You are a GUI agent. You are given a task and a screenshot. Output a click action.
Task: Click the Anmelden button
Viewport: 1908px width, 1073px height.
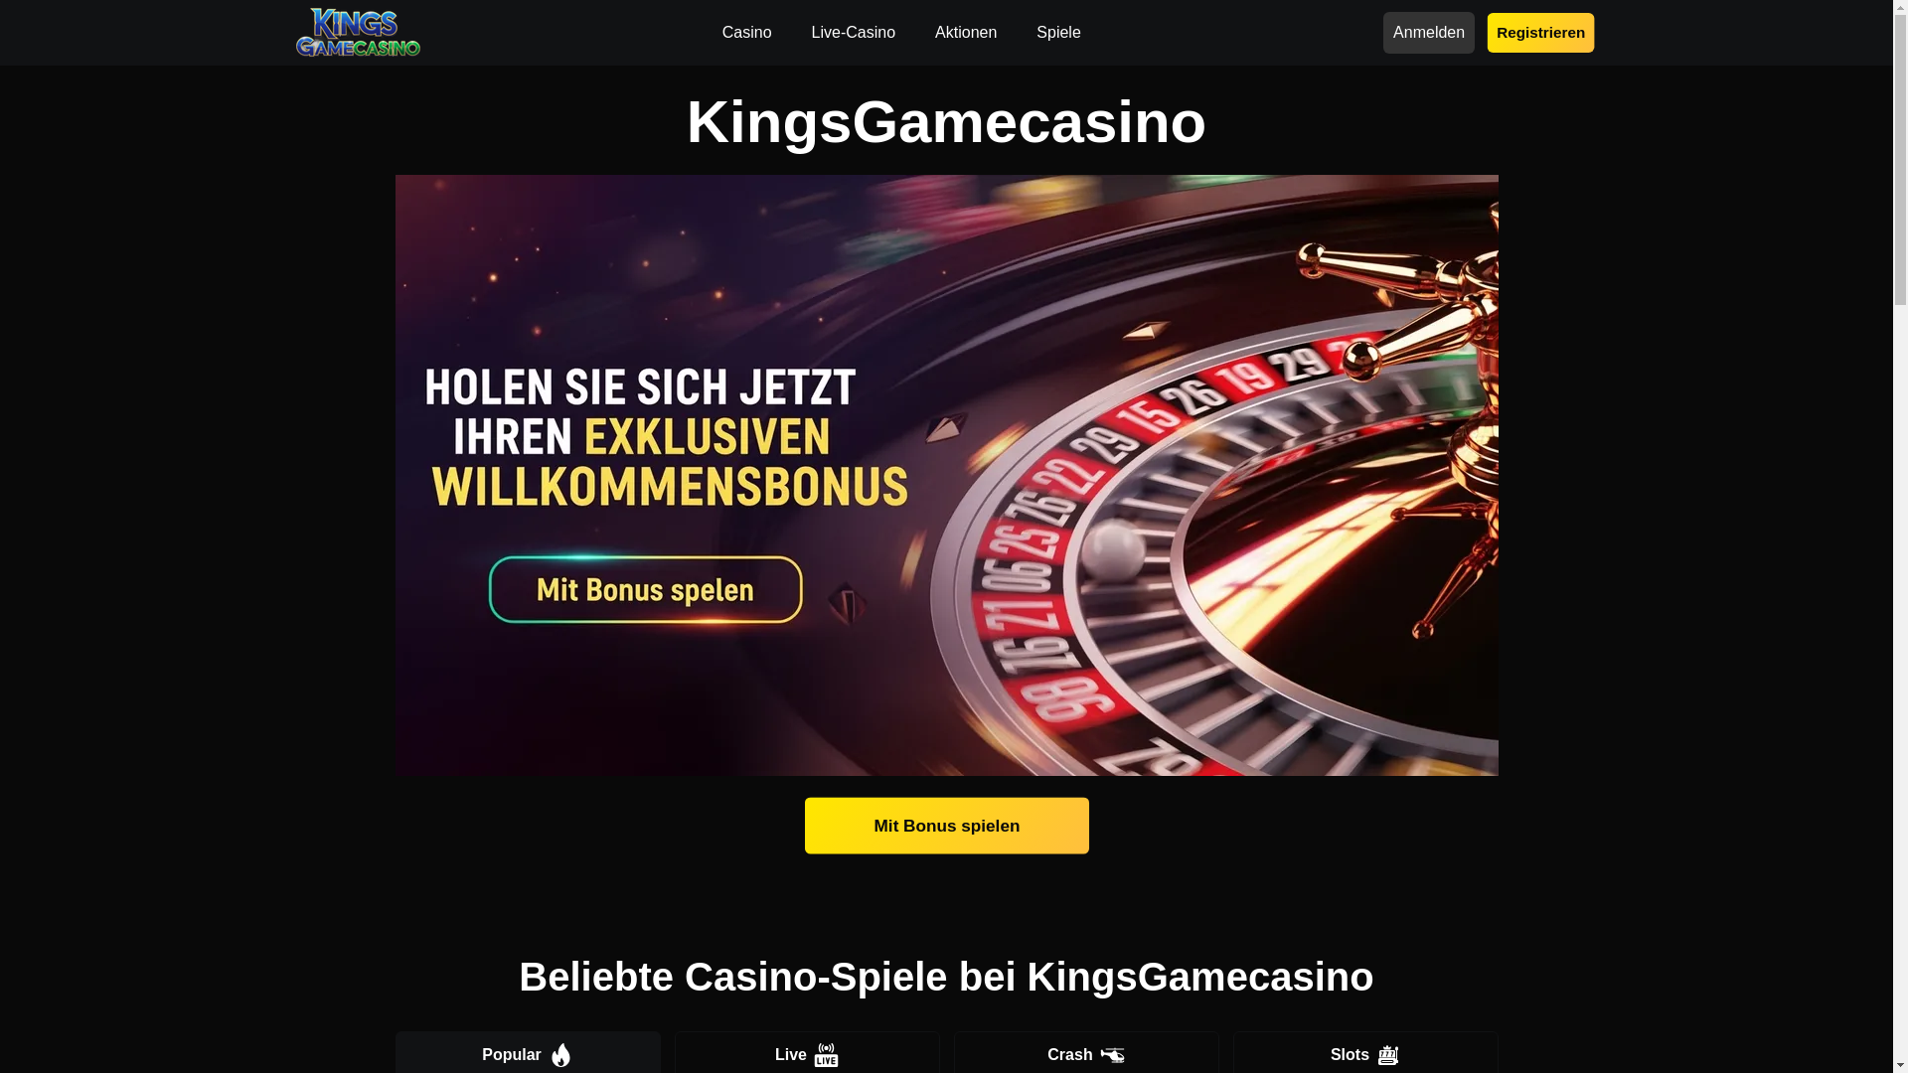(x=1428, y=33)
